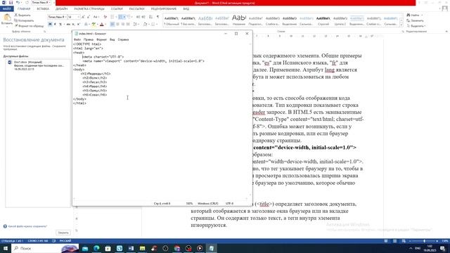The width and height of the screenshot is (450, 253).
Task: Center-align text in Word ribbon
Action: 117,25
